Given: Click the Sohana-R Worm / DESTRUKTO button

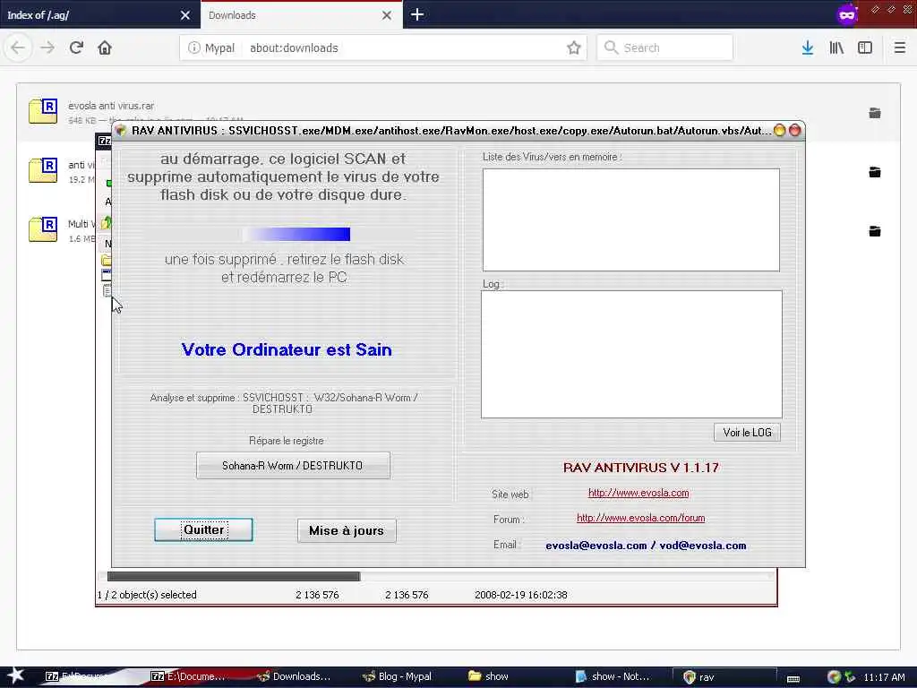Looking at the screenshot, I should [293, 466].
